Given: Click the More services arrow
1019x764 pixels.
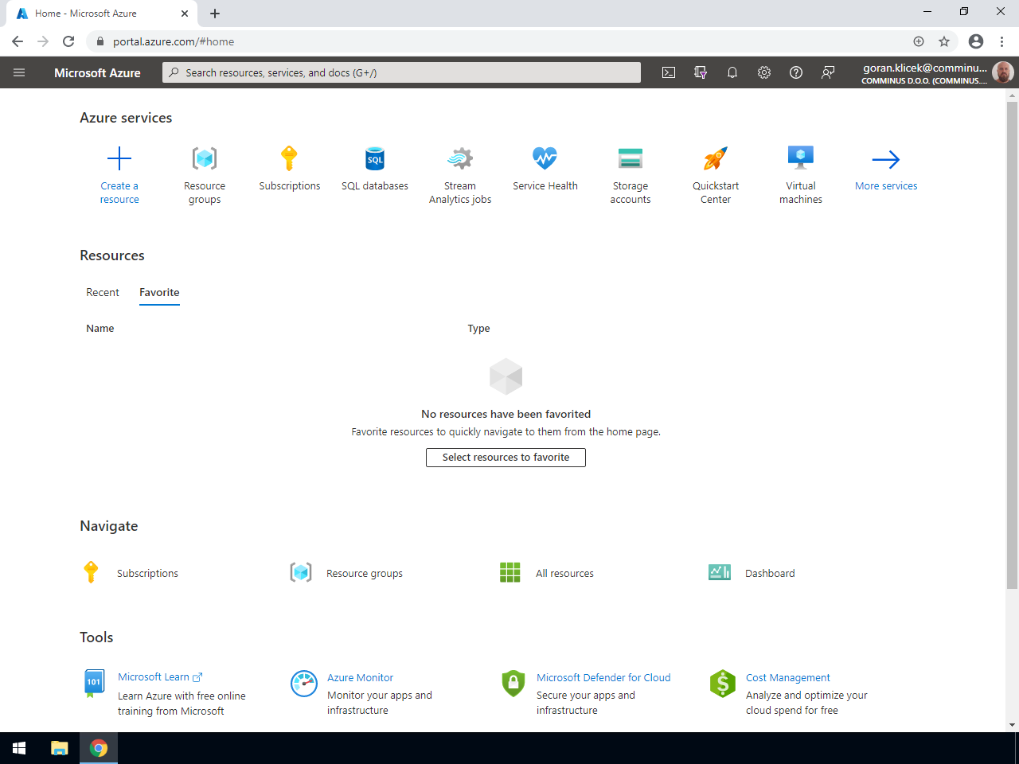Looking at the screenshot, I should pyautogui.click(x=886, y=159).
